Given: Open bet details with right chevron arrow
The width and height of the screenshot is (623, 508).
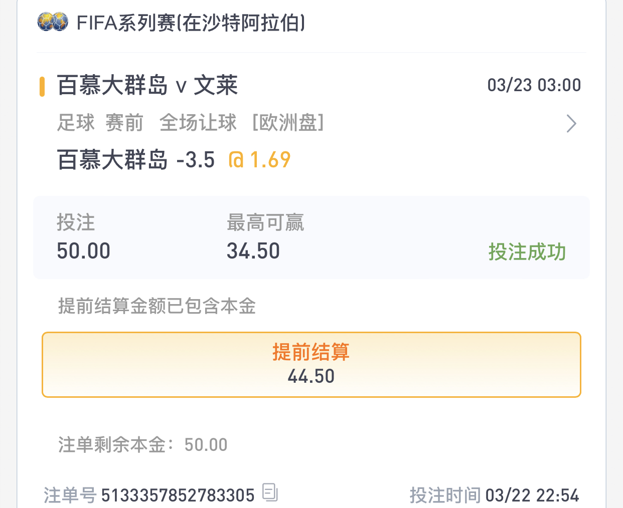Looking at the screenshot, I should click(571, 124).
